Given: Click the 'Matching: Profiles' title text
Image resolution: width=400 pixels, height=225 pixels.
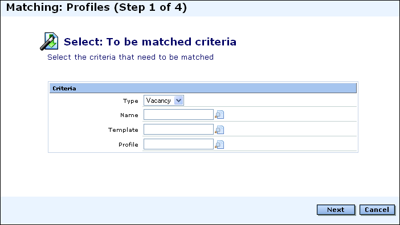Looking at the screenshot, I should tap(58, 7).
